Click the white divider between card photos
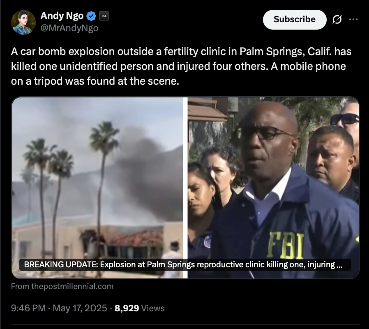The width and height of the screenshot is (369, 329). click(x=185, y=188)
